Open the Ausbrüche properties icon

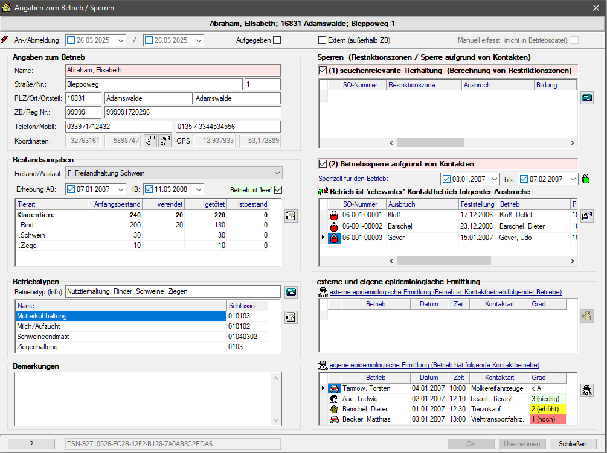pos(587,216)
